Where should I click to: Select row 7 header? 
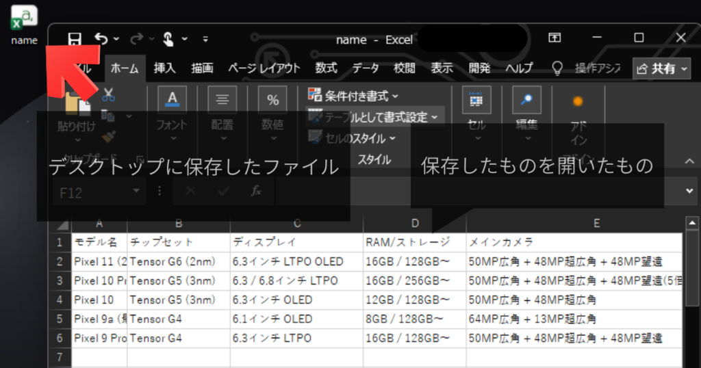pos(60,357)
